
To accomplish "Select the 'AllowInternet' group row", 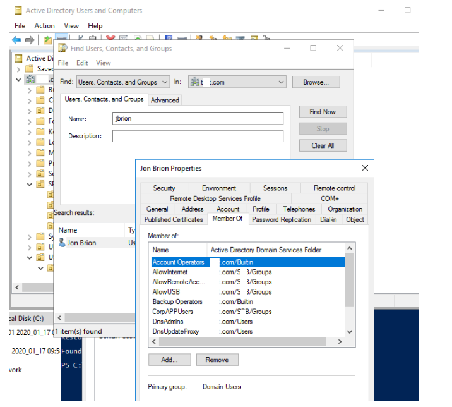I will click(248, 272).
